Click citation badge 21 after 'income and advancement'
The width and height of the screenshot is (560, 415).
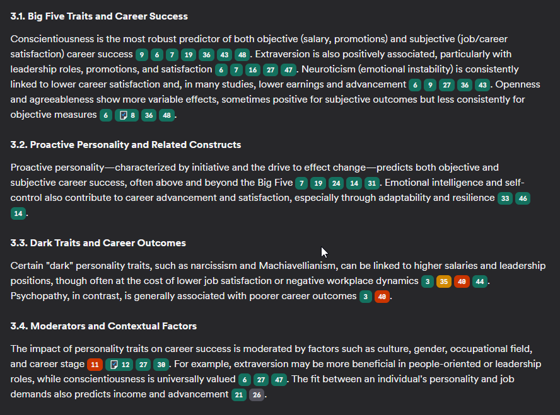pos(239,395)
